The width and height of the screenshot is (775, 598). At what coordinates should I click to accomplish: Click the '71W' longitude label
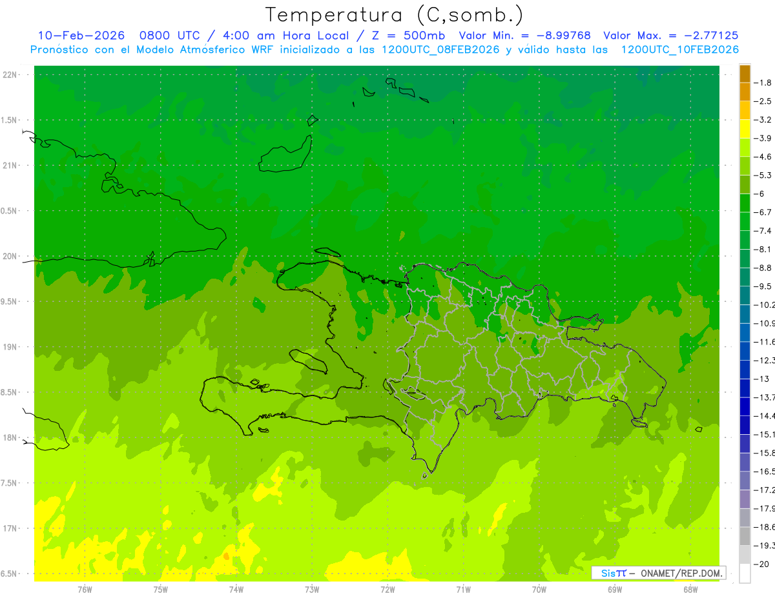pos(463,590)
